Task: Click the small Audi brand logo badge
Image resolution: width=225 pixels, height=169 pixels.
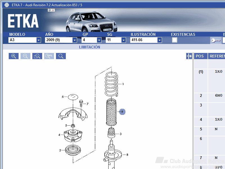Action: 51,10
